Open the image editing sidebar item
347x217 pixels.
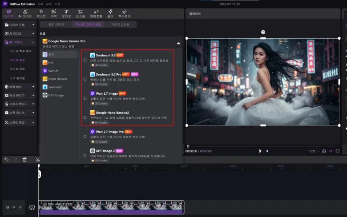coord(17,69)
